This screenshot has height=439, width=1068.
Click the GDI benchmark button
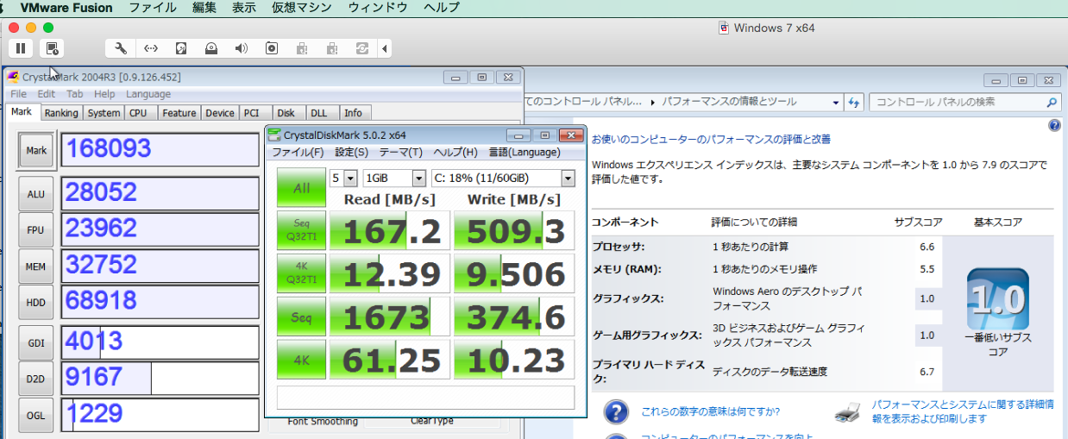coord(36,342)
